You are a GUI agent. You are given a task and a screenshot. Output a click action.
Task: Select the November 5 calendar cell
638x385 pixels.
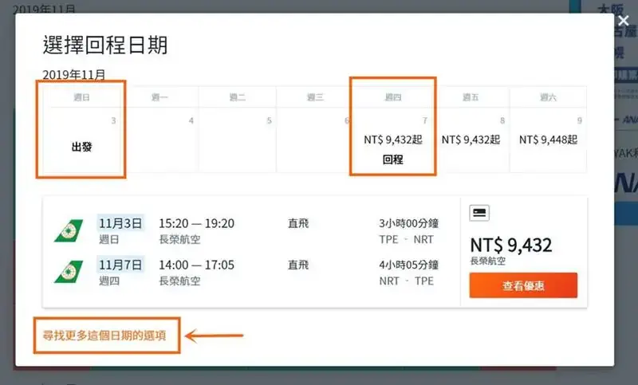pyautogui.click(x=237, y=140)
